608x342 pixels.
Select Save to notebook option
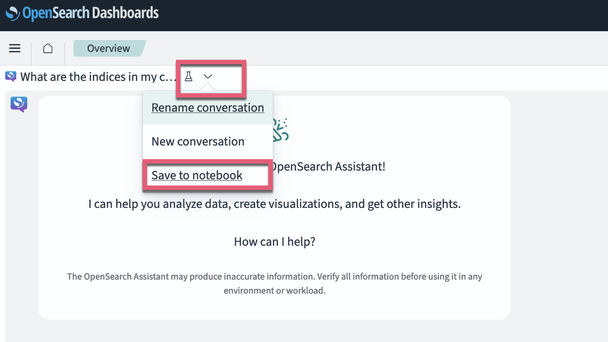197,175
